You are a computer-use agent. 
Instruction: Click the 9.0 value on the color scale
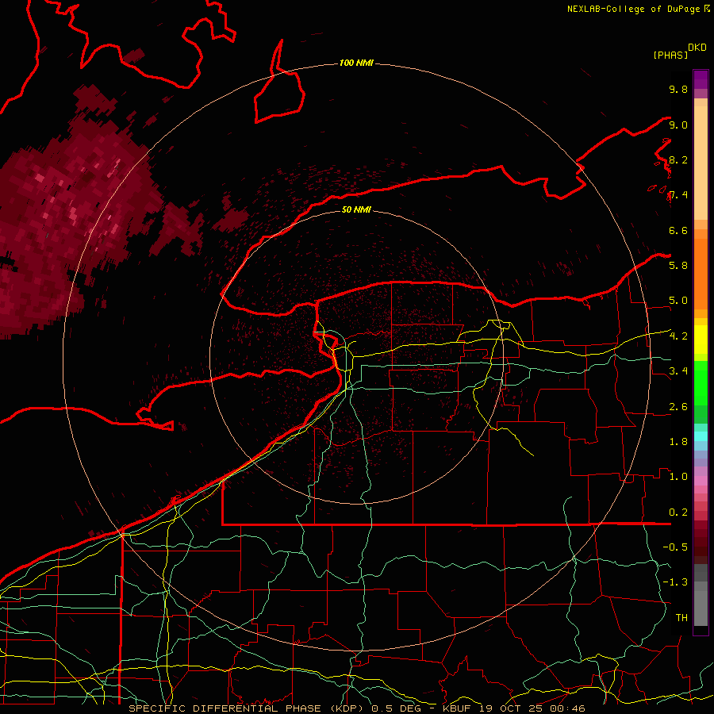pyautogui.click(x=678, y=125)
